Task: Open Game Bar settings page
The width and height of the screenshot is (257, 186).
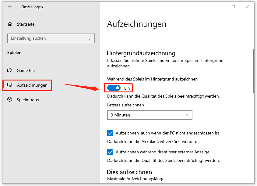Action: pyautogui.click(x=26, y=70)
